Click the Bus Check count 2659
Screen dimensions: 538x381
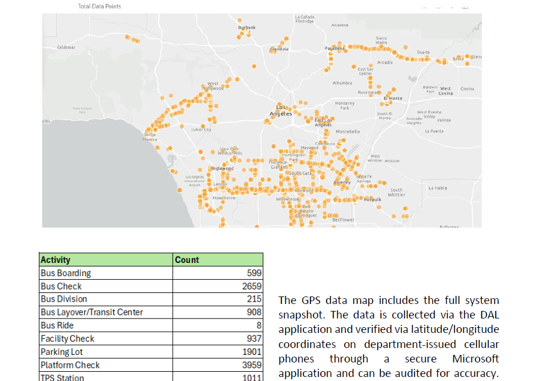pos(251,286)
